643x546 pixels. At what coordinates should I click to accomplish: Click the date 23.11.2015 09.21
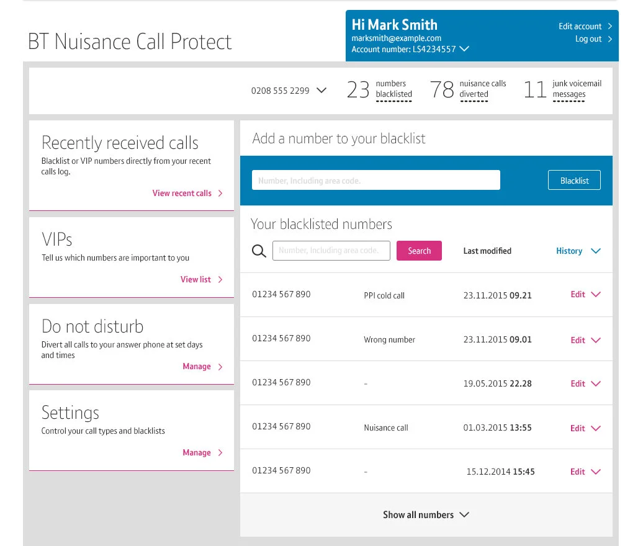[497, 295]
